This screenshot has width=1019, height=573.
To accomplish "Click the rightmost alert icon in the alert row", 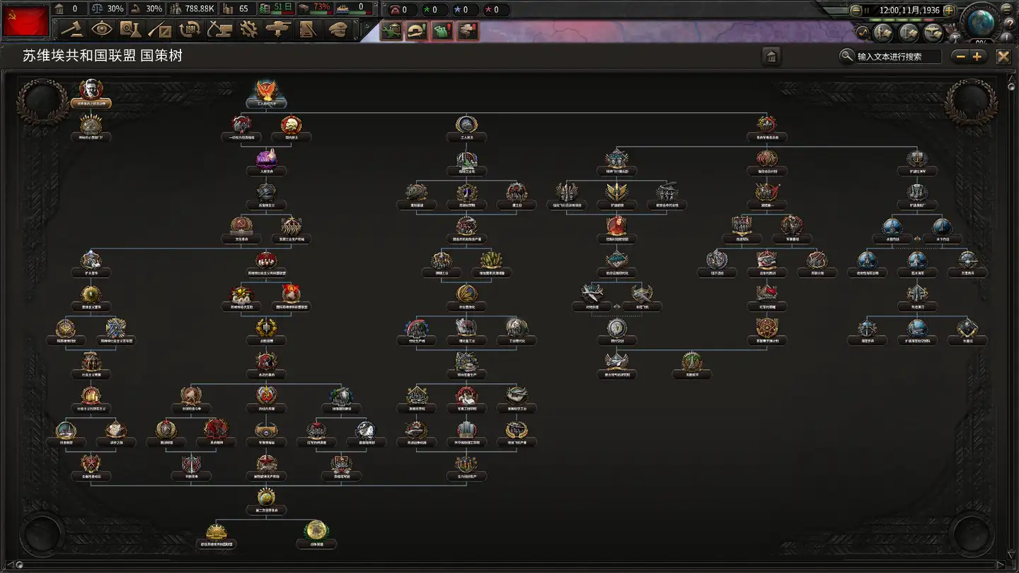I will point(468,30).
